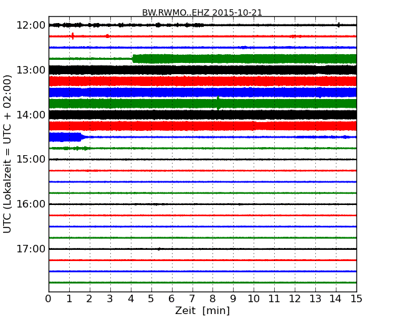Click the 13:00 time tick label
The image size is (405, 324).
pyautogui.click(x=31, y=70)
